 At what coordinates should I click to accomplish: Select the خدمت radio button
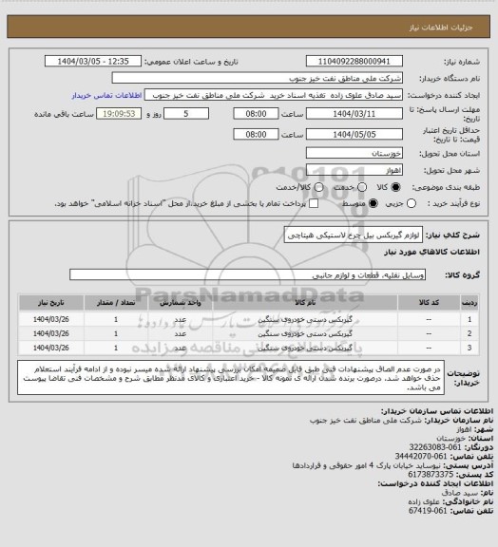coord(362,187)
